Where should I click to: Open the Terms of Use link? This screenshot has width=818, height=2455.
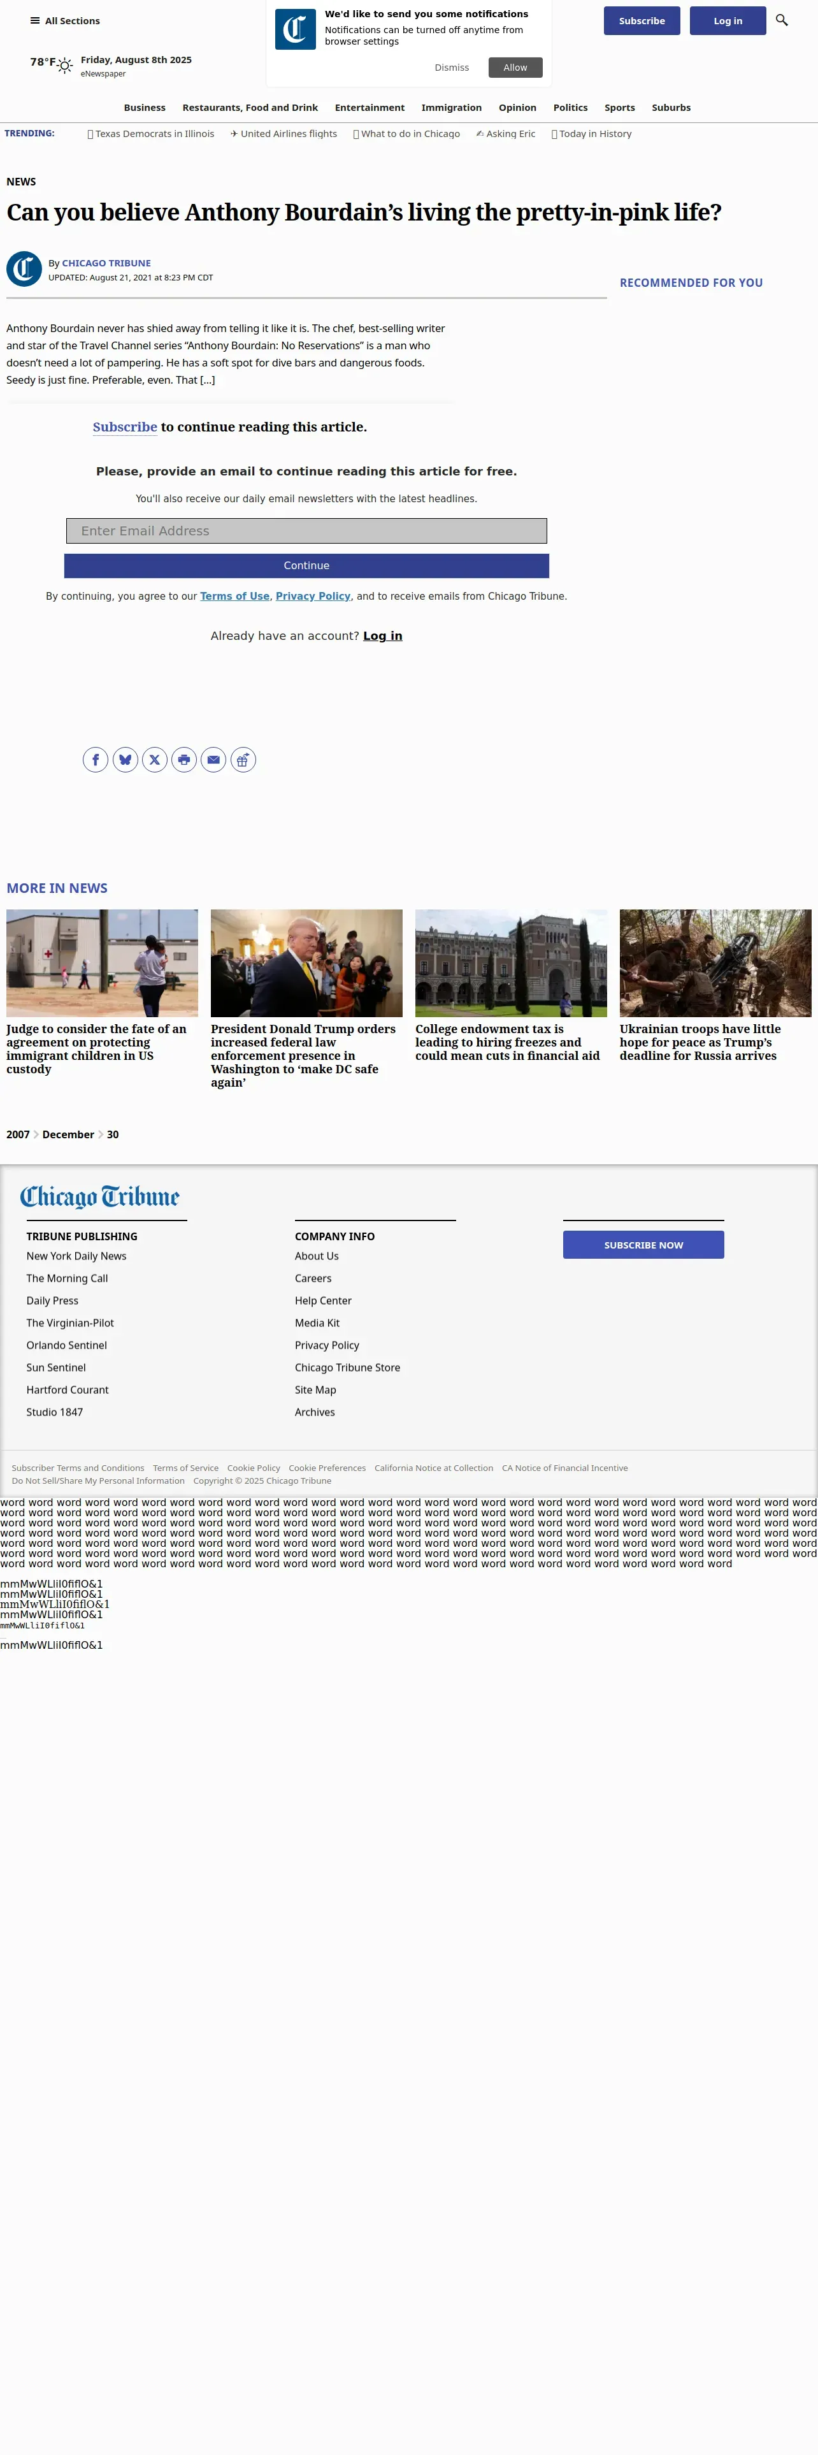[x=234, y=596]
